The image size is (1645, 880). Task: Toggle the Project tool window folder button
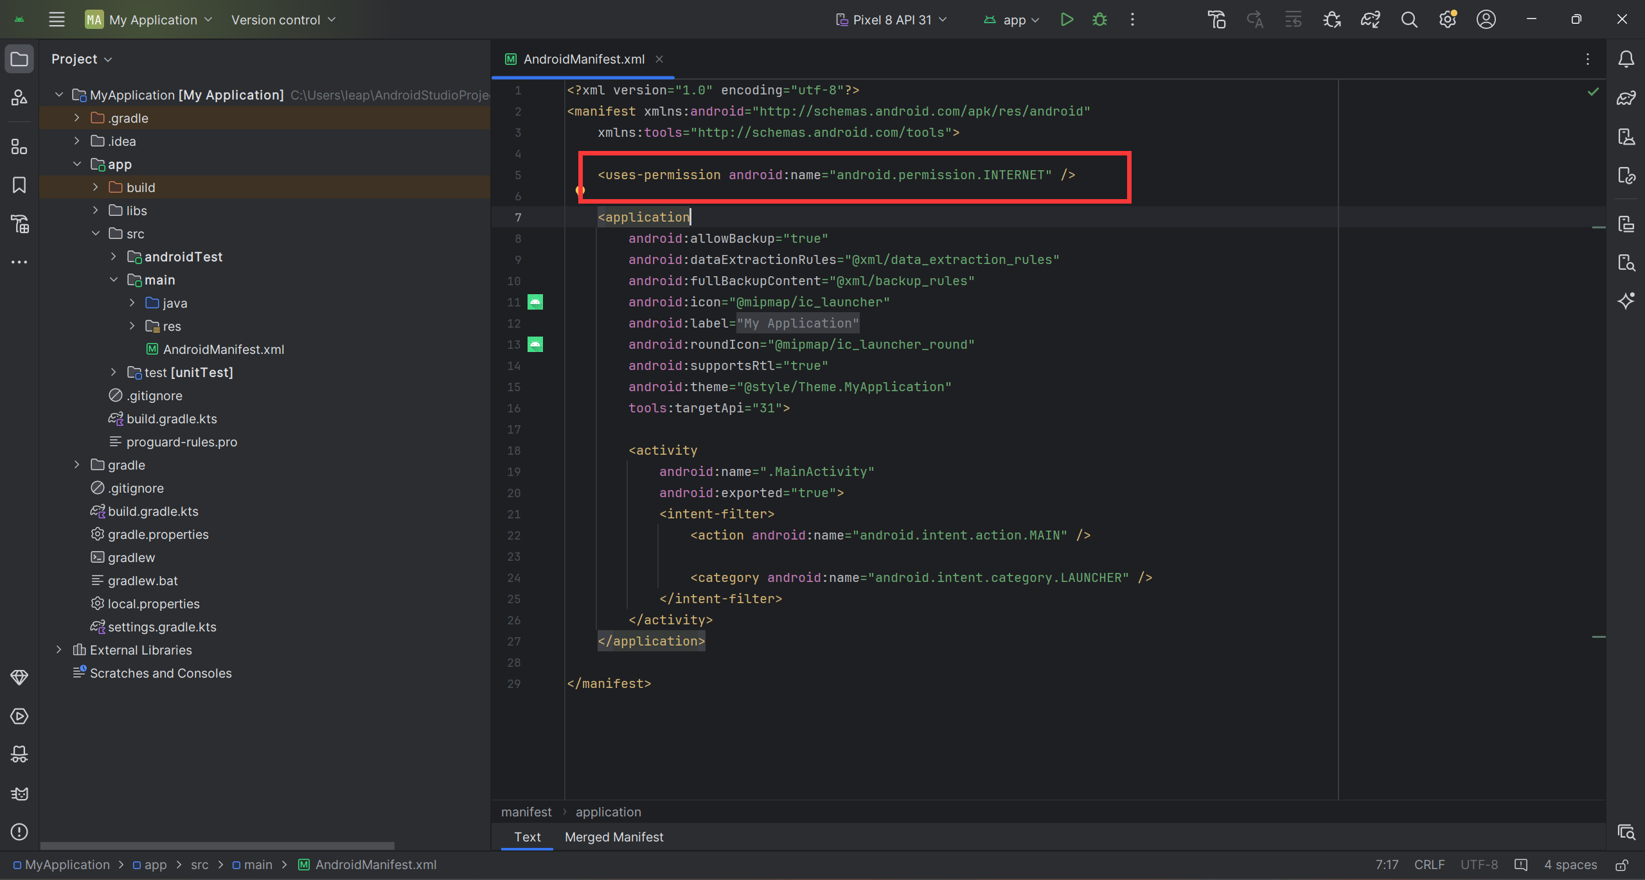pos(19,59)
